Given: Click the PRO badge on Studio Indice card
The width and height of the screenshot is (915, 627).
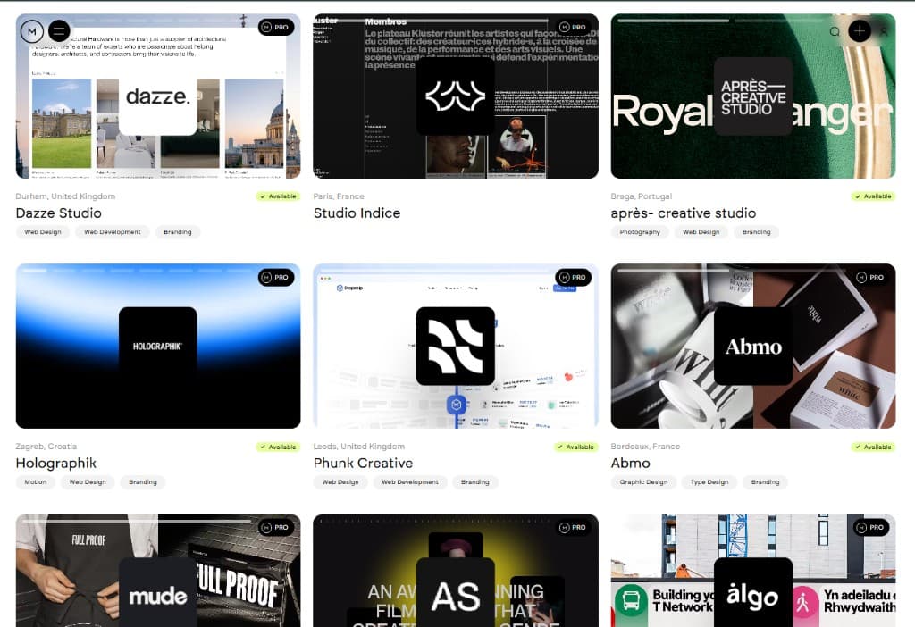Looking at the screenshot, I should [573, 28].
